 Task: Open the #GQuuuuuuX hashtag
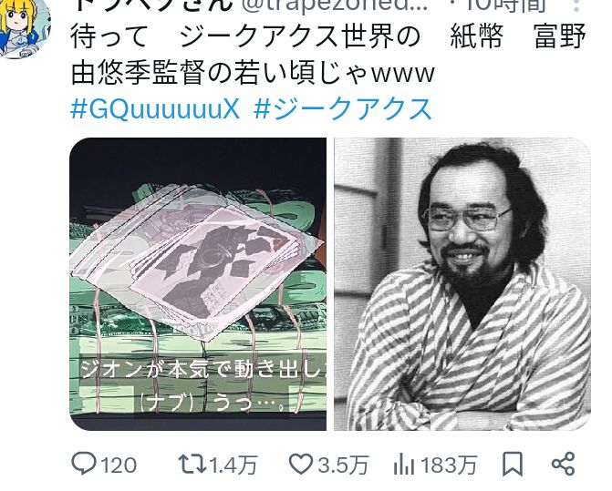[x=155, y=109]
